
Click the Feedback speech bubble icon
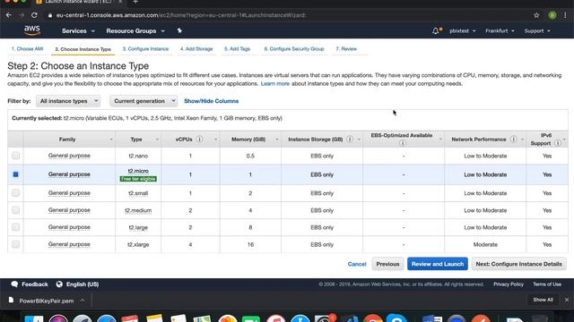(x=14, y=284)
